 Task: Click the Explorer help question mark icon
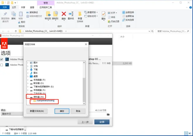(x=191, y=8)
